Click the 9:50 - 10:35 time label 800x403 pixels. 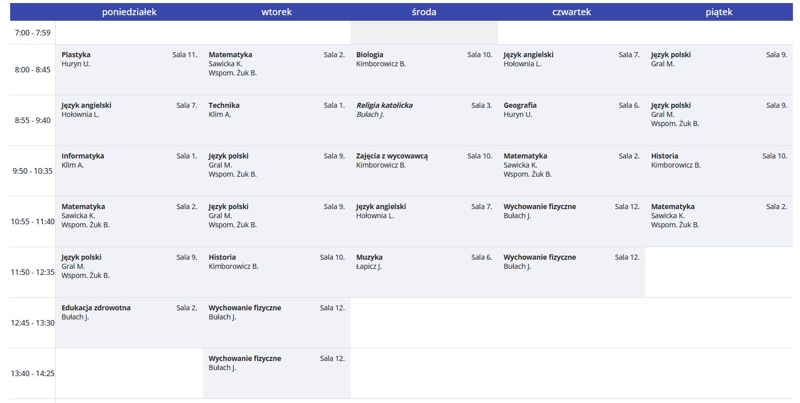pos(32,171)
